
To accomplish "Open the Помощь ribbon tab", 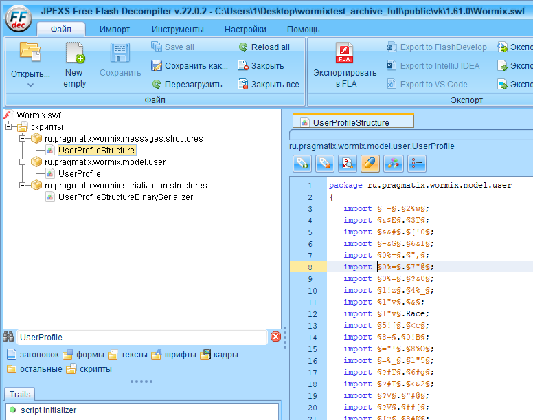I will coord(303,30).
